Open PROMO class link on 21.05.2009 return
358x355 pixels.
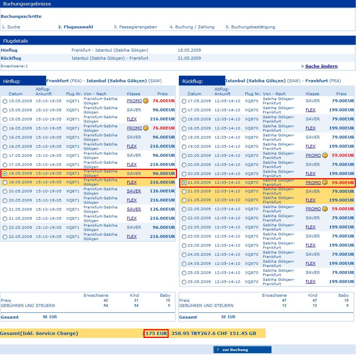click(x=313, y=183)
